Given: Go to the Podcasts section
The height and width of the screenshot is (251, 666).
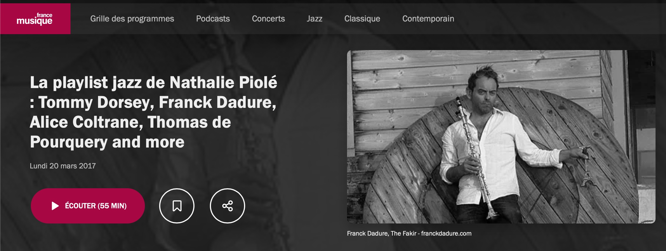Looking at the screenshot, I should point(213,19).
